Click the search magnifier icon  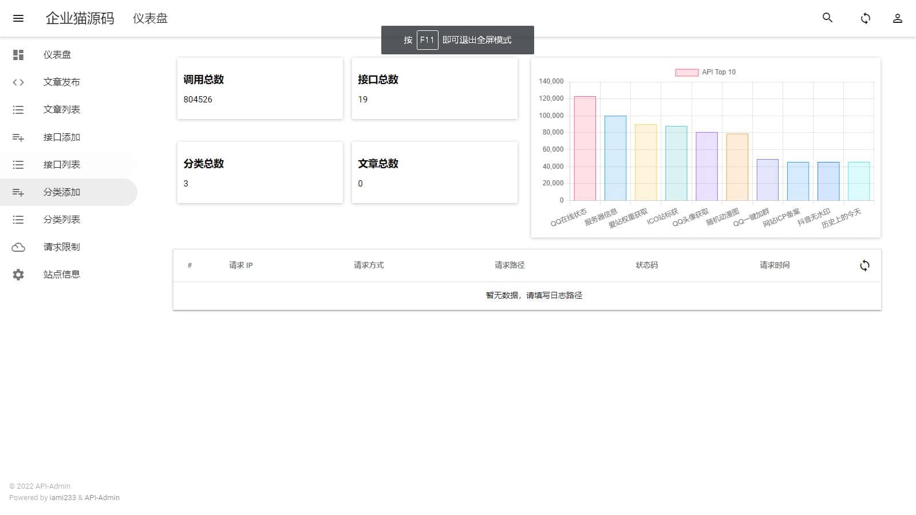pos(827,18)
